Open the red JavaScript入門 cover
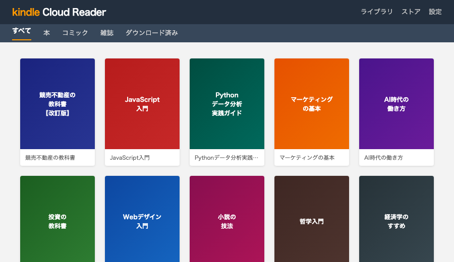 coord(142,104)
